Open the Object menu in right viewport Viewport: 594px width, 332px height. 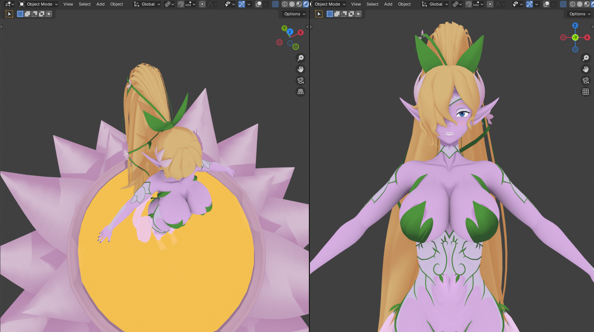tap(404, 4)
